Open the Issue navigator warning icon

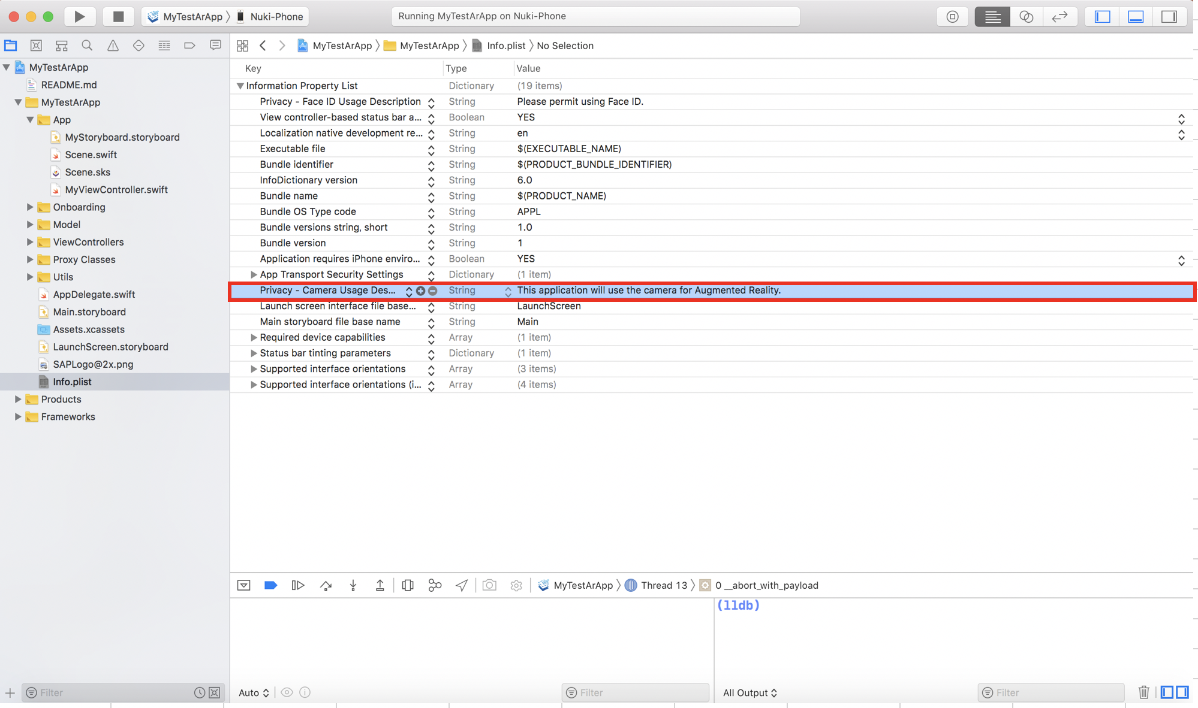(113, 46)
